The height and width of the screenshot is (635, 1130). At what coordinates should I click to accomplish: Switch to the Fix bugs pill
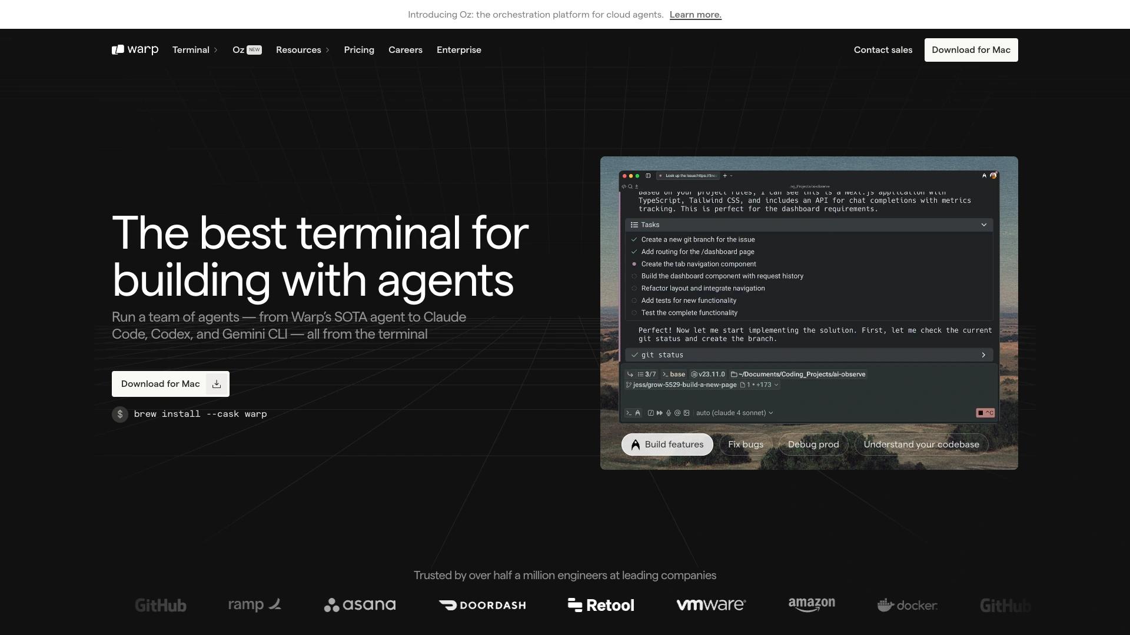pos(745,444)
